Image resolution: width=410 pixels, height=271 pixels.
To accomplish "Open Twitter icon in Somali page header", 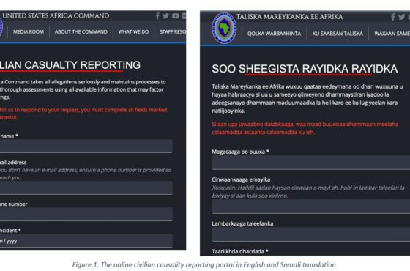I will (x=401, y=17).
